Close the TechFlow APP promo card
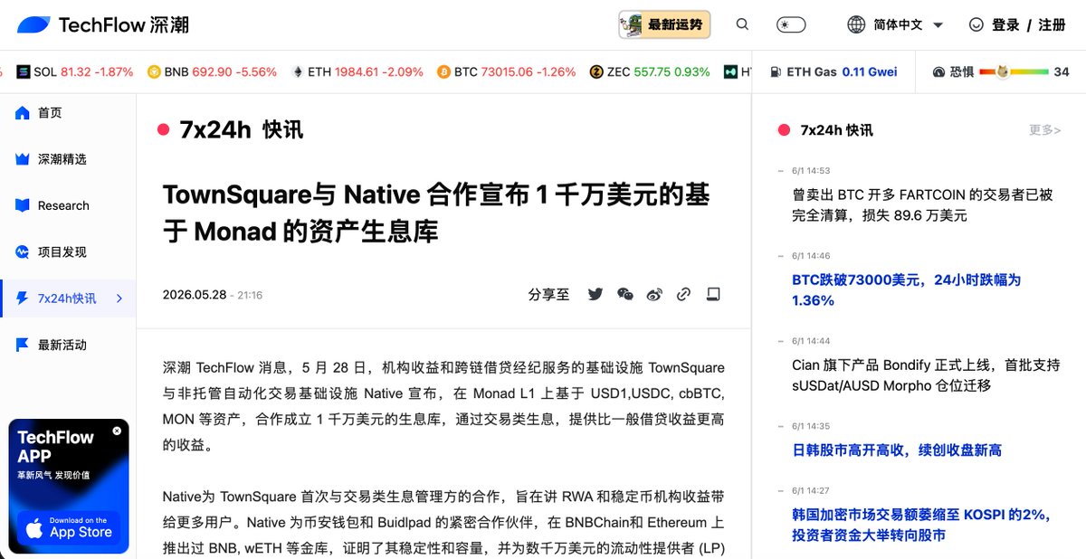Screen dimensions: 1086x559 (117, 431)
